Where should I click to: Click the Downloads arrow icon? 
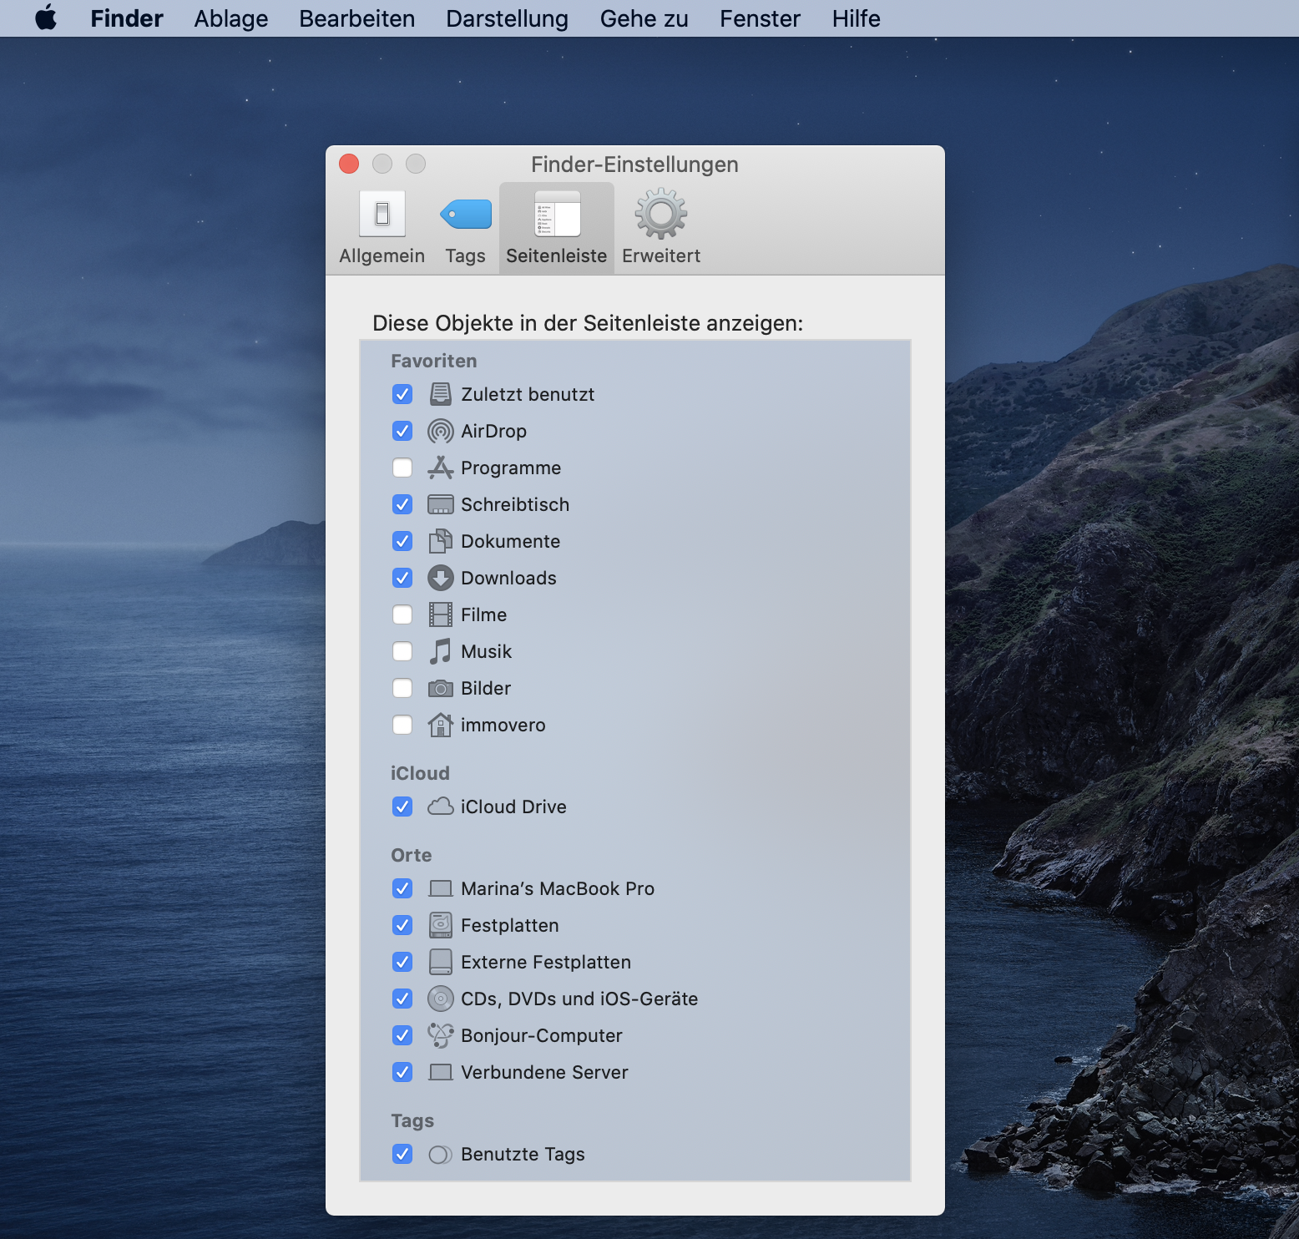pos(441,578)
